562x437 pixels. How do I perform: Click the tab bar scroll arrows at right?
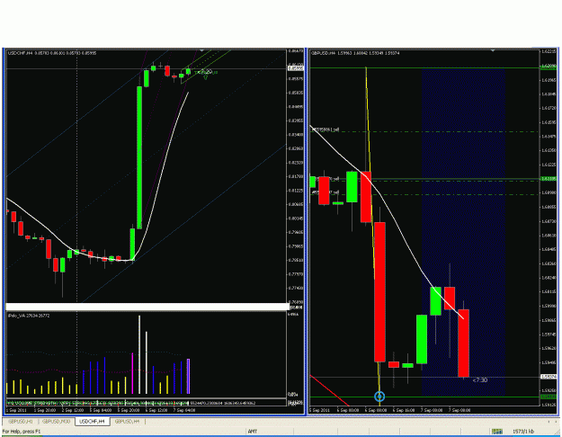click(552, 422)
